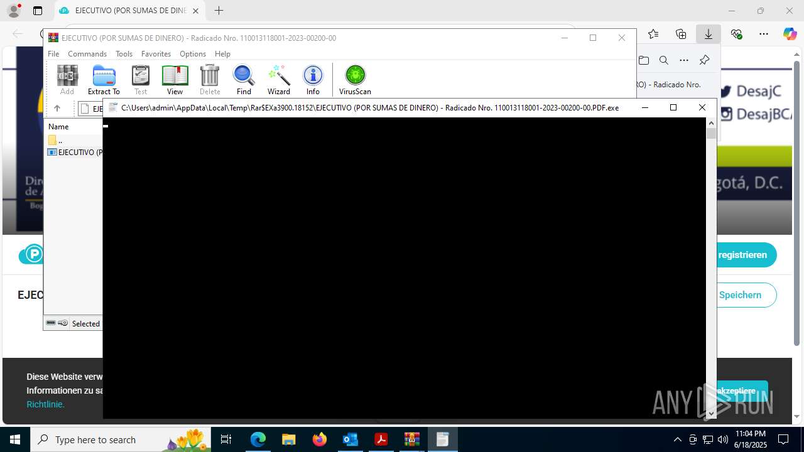
Task: Click the Add icon in WinRAR toolbar
Action: point(67,80)
